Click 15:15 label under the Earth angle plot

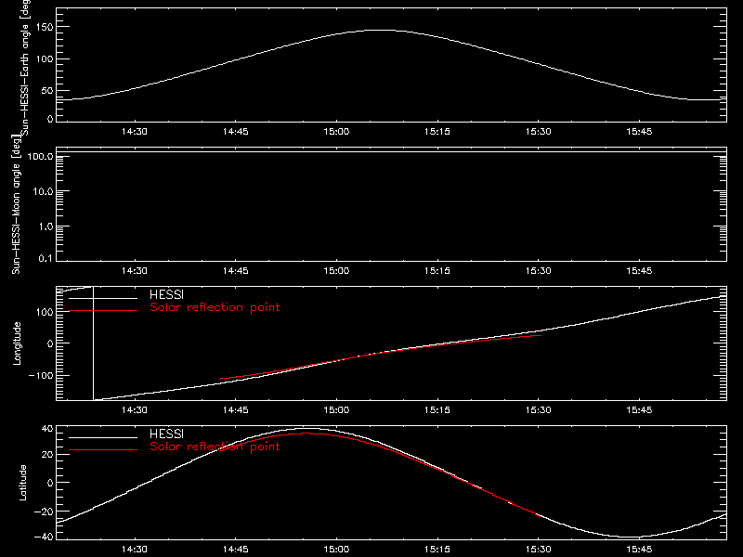pos(437,132)
